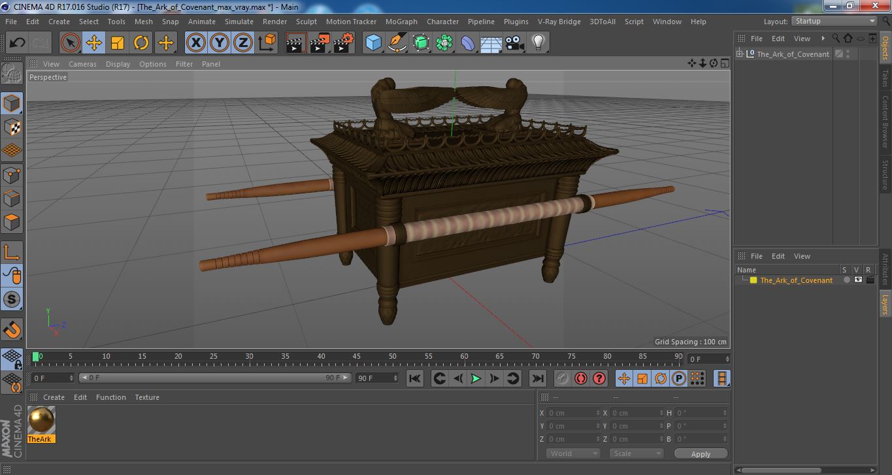Activate the Scale tool

tap(118, 43)
